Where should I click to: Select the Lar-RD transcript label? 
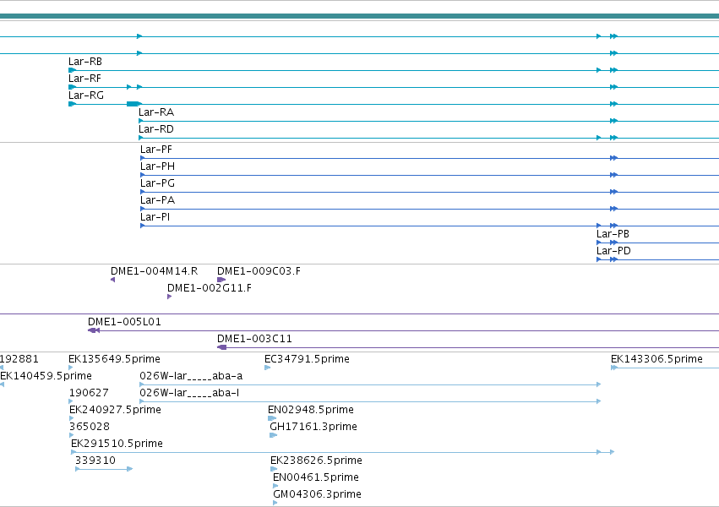(x=156, y=129)
